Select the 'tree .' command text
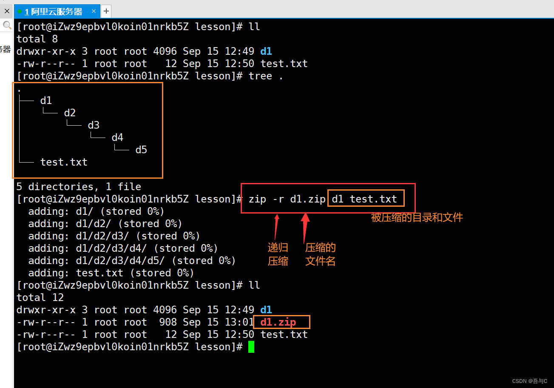Screen dimensions: 554x388 [x=266, y=76]
